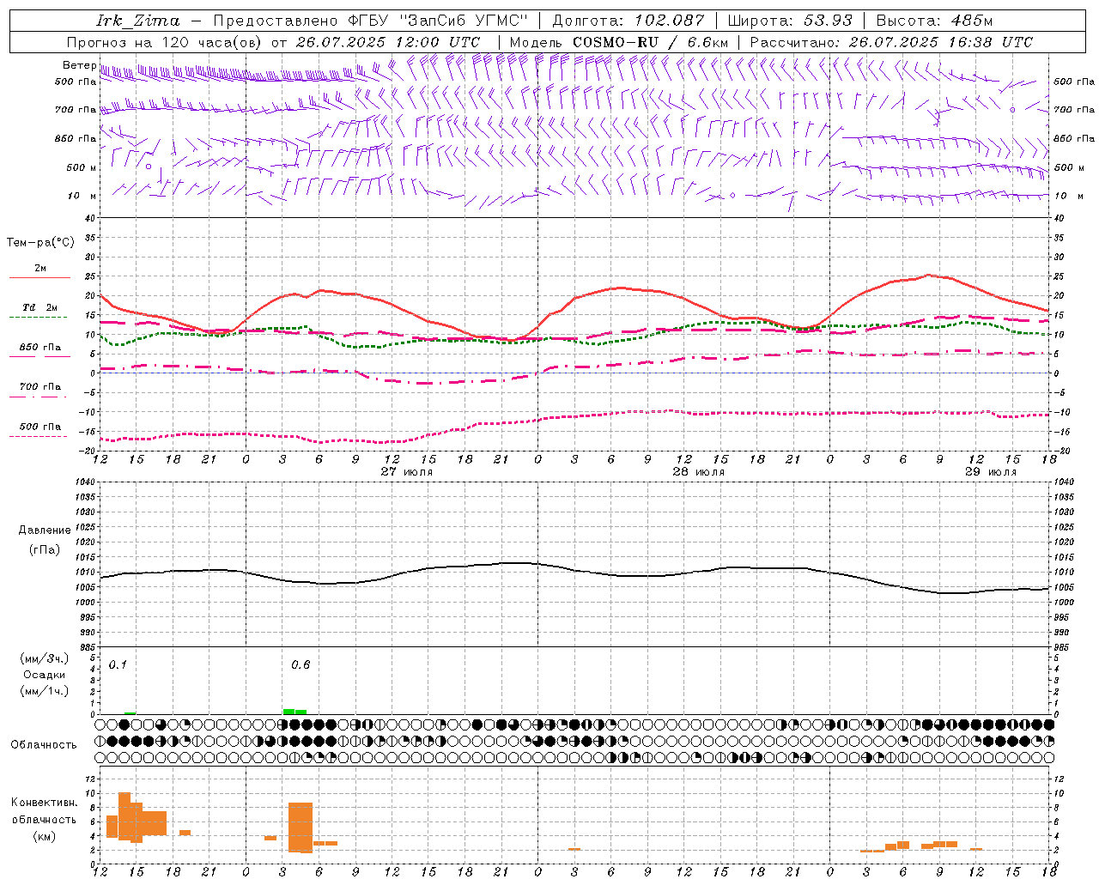Select the longitude value "102.087"
This screenshot has width=1099, height=879.
pyautogui.click(x=669, y=21)
